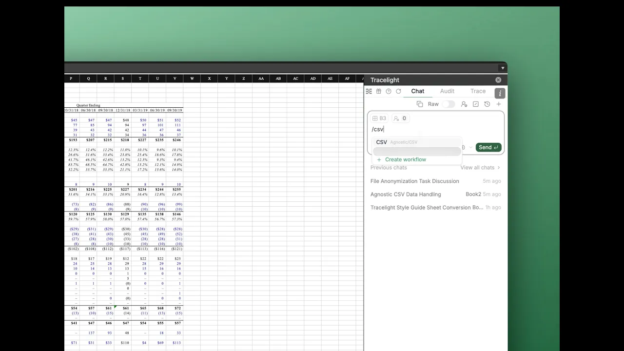Switch to the Trace tab
This screenshot has width=624, height=351.
(x=478, y=91)
